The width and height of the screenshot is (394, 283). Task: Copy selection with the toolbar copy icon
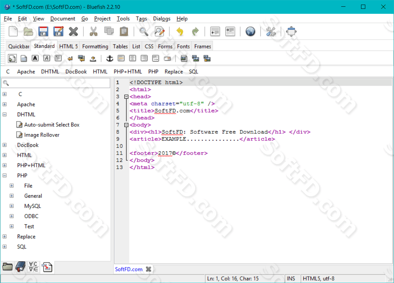[x=109, y=31]
